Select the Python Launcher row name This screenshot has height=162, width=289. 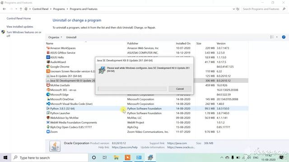coord(60,113)
